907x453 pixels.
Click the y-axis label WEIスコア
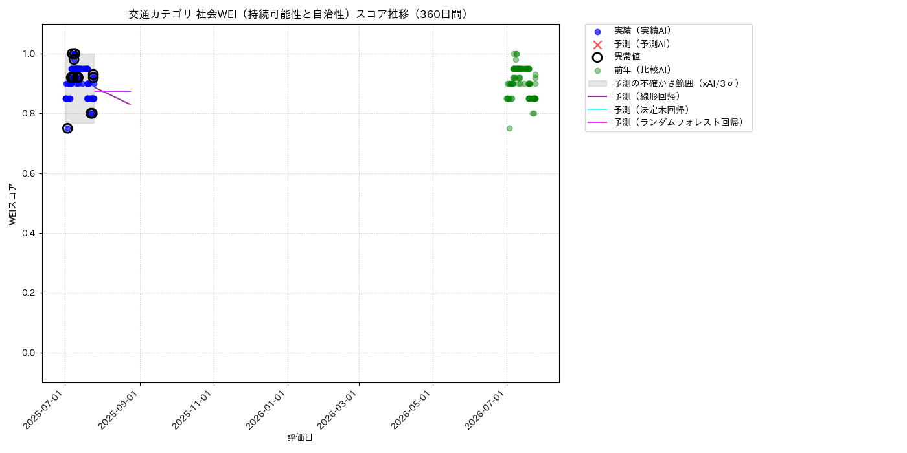pos(12,204)
